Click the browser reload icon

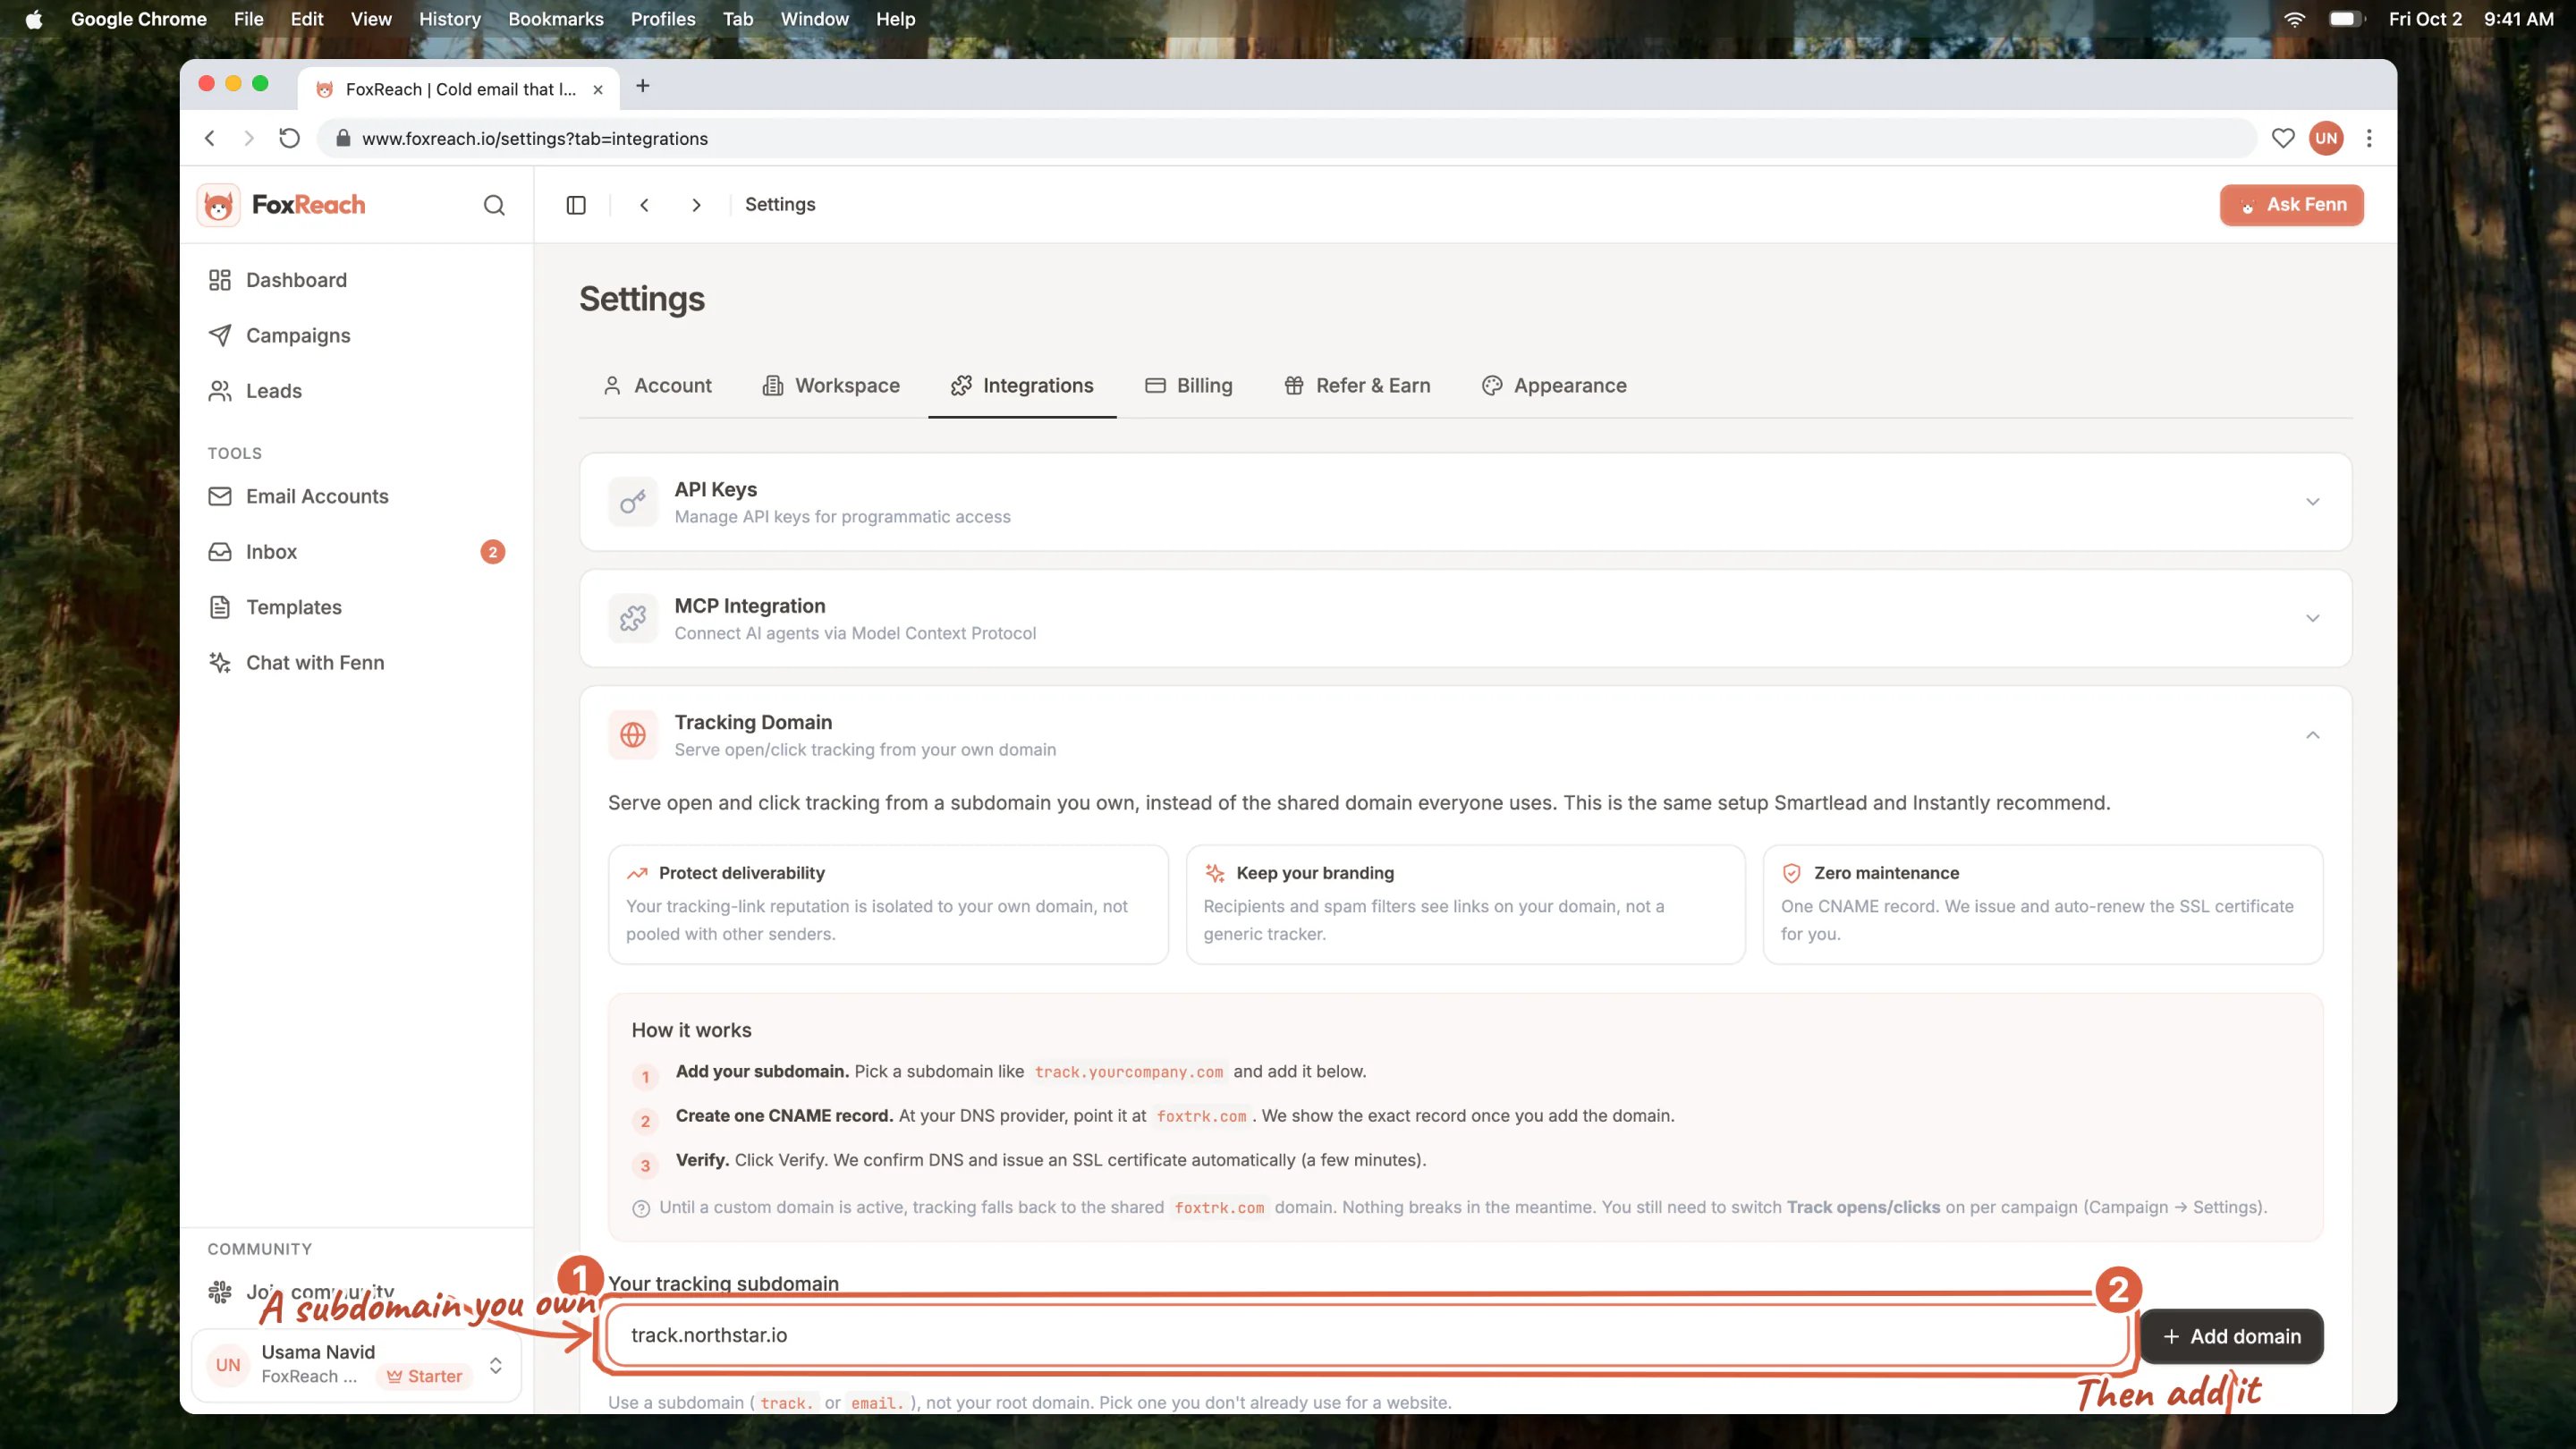(289, 138)
